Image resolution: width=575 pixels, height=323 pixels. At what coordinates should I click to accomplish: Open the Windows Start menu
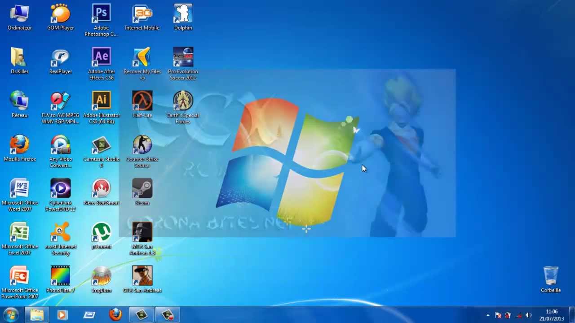(x=10, y=314)
